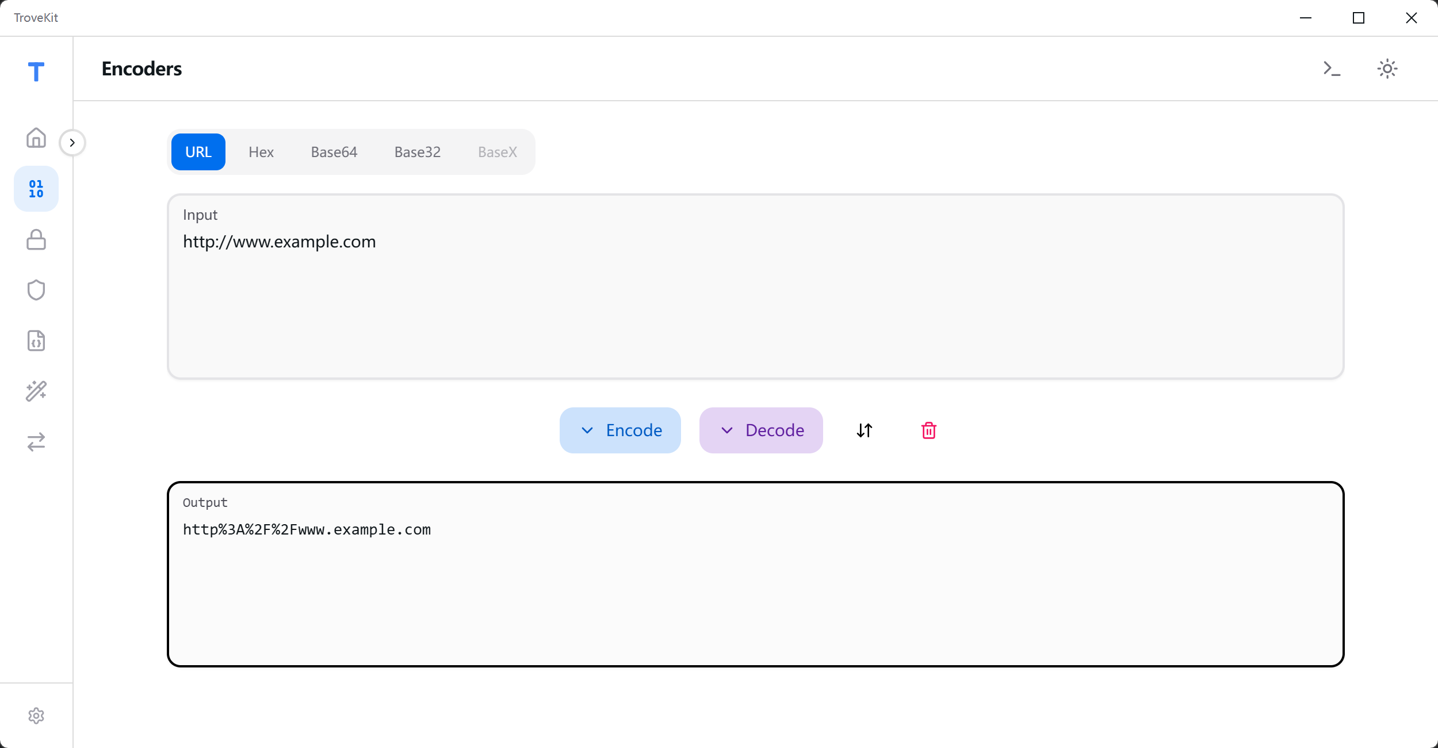This screenshot has width=1438, height=748.
Task: Open the shield security tool
Action: 36,289
